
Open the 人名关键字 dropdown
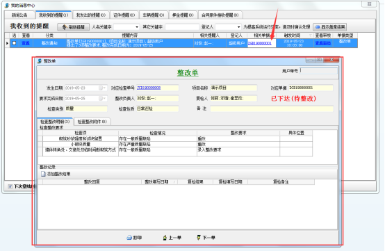(137, 27)
